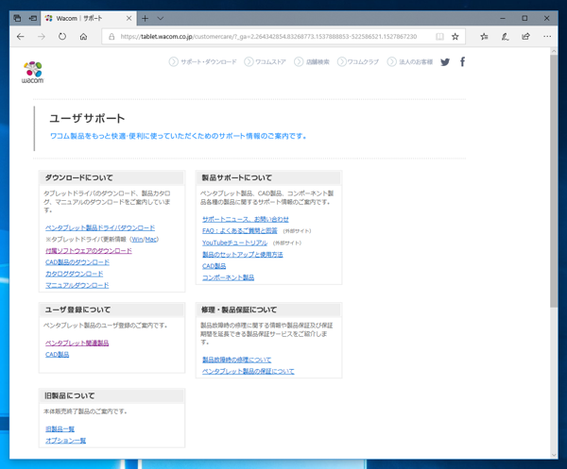Open 製品のセットアップと使用方法 link
Viewport: 567px width, 469px height.
click(x=243, y=255)
